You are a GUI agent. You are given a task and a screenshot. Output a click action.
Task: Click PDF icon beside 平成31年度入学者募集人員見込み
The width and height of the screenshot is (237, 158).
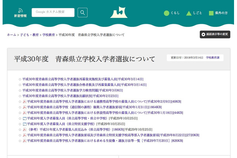pos(24,129)
